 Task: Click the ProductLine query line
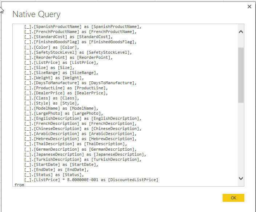point(66,88)
